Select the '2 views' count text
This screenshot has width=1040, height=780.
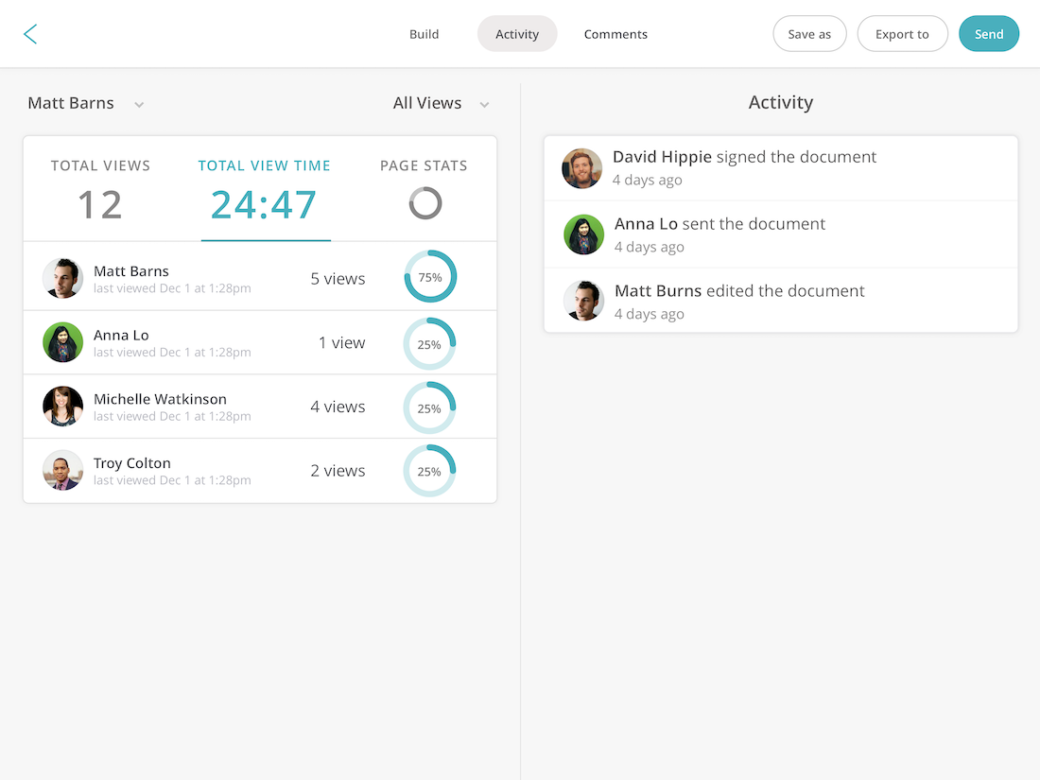(x=338, y=471)
